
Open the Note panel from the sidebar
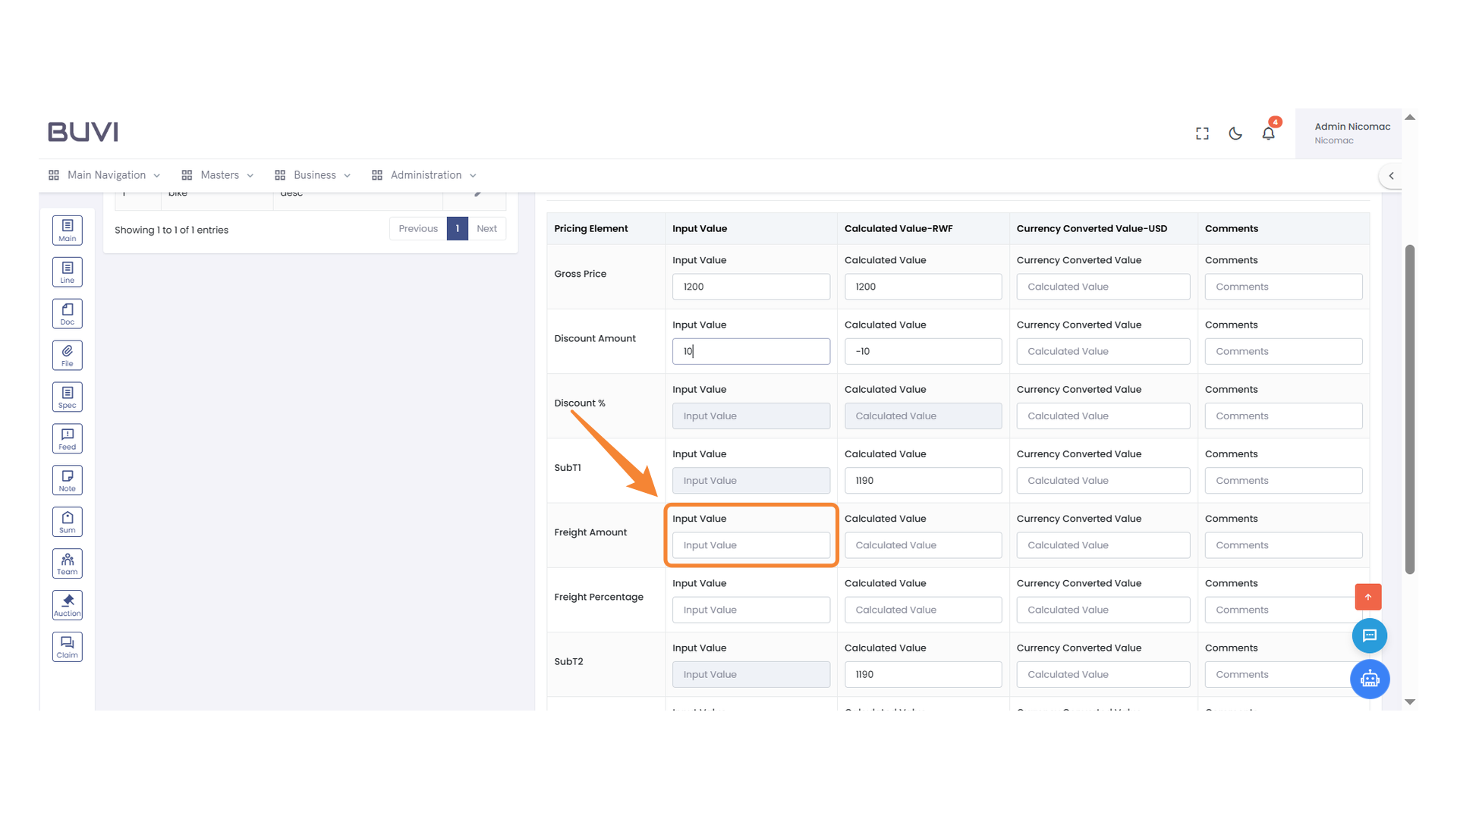(67, 479)
